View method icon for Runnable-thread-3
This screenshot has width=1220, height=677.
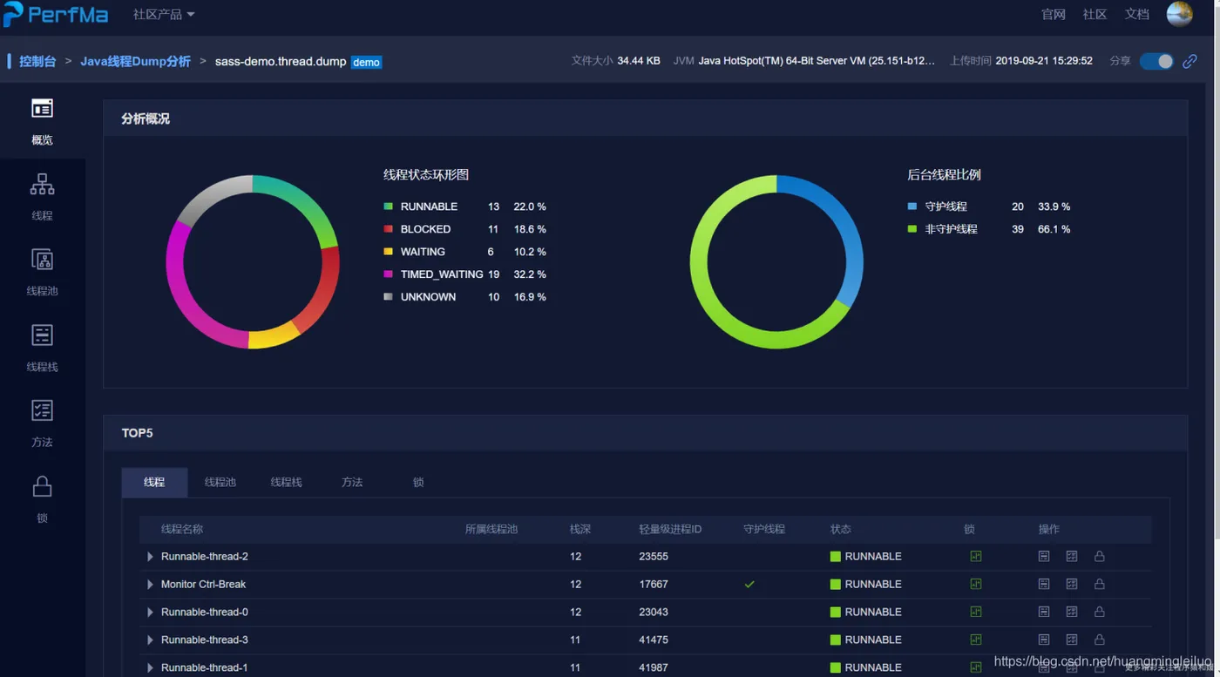tap(1072, 640)
